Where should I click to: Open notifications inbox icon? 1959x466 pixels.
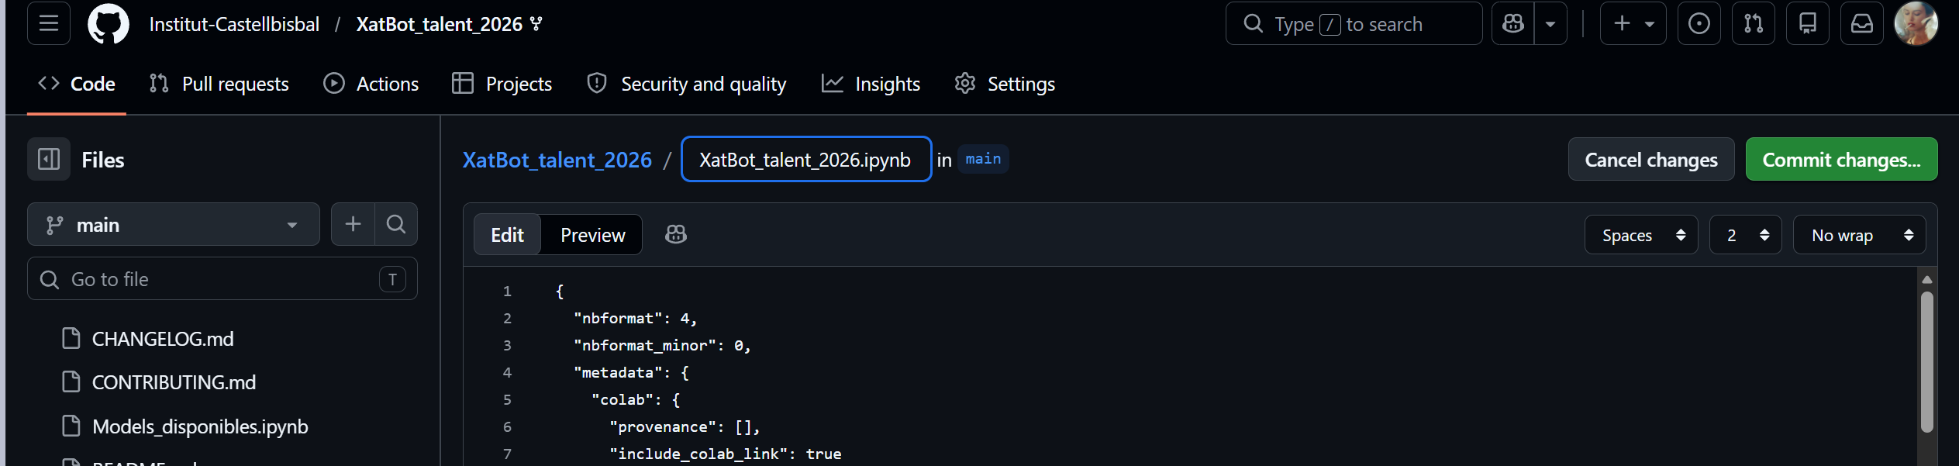point(1861,23)
